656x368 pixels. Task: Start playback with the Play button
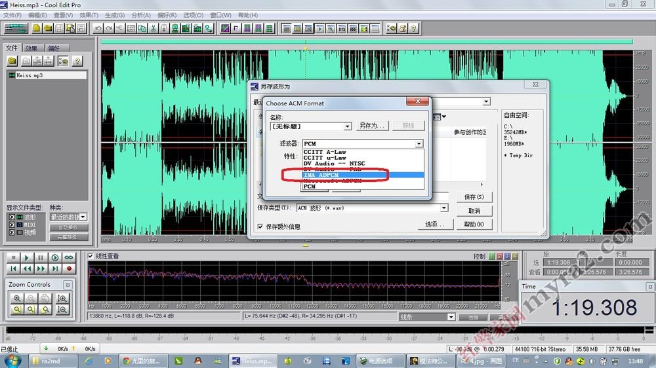click(x=27, y=258)
